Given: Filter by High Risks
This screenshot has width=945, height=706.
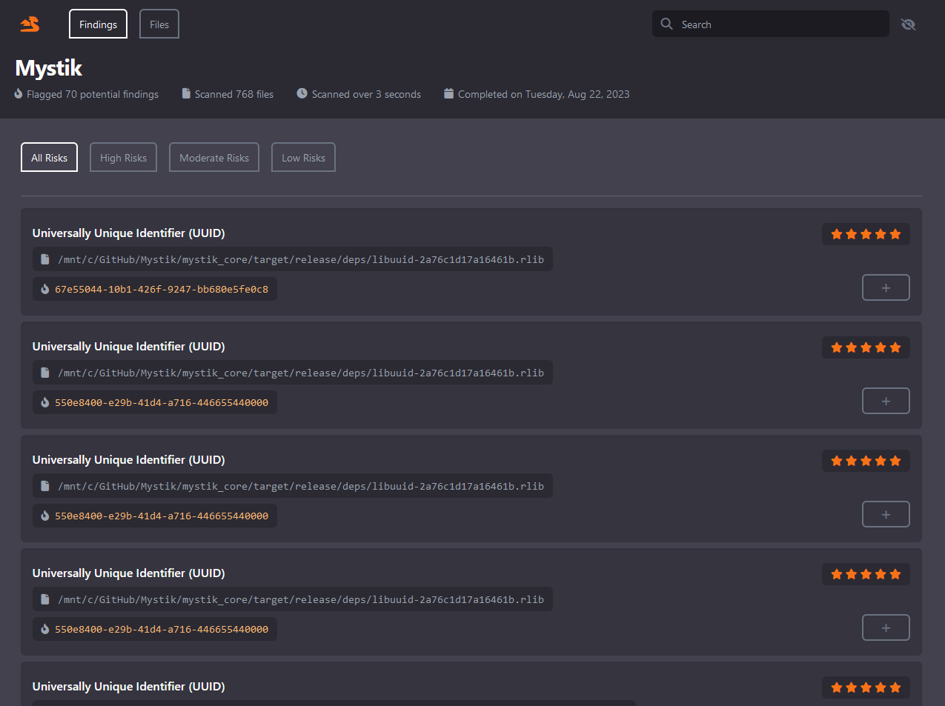Looking at the screenshot, I should point(123,157).
